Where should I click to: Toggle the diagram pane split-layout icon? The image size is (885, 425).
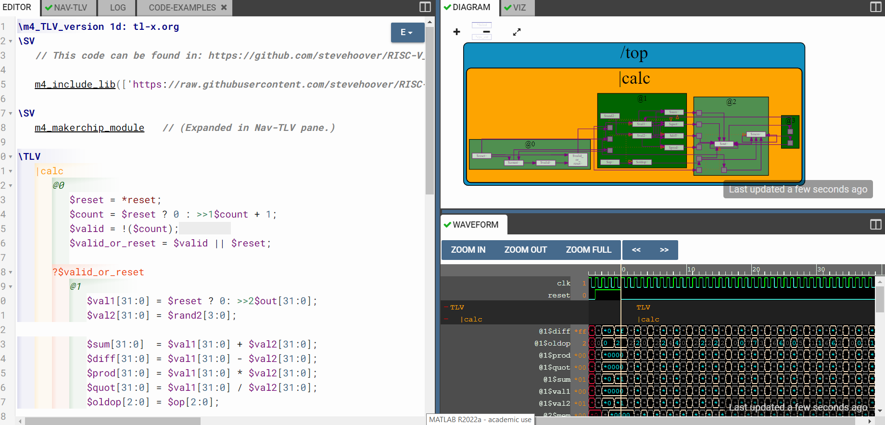(x=876, y=7)
